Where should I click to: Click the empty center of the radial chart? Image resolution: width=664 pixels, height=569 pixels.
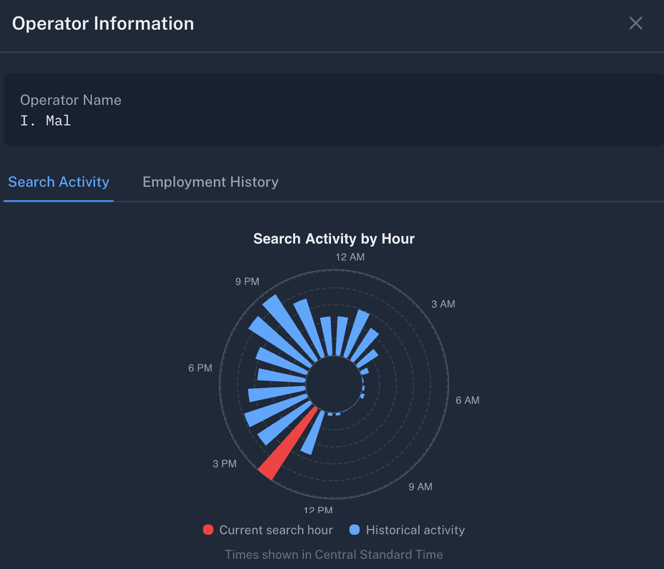[334, 384]
